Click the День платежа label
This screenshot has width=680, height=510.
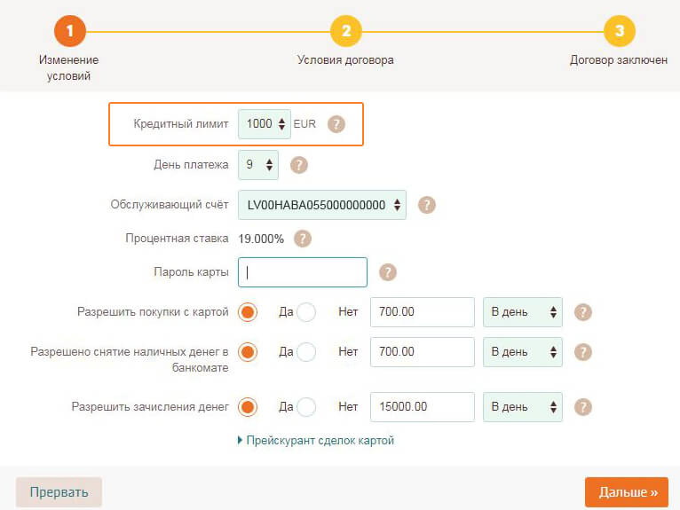191,165
